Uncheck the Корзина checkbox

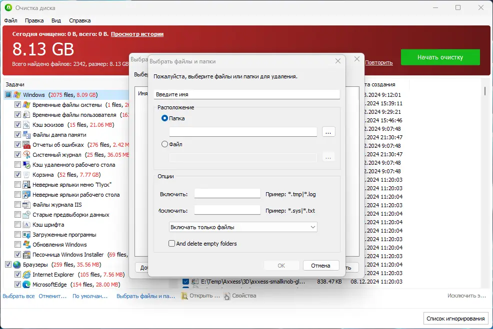[17, 175]
